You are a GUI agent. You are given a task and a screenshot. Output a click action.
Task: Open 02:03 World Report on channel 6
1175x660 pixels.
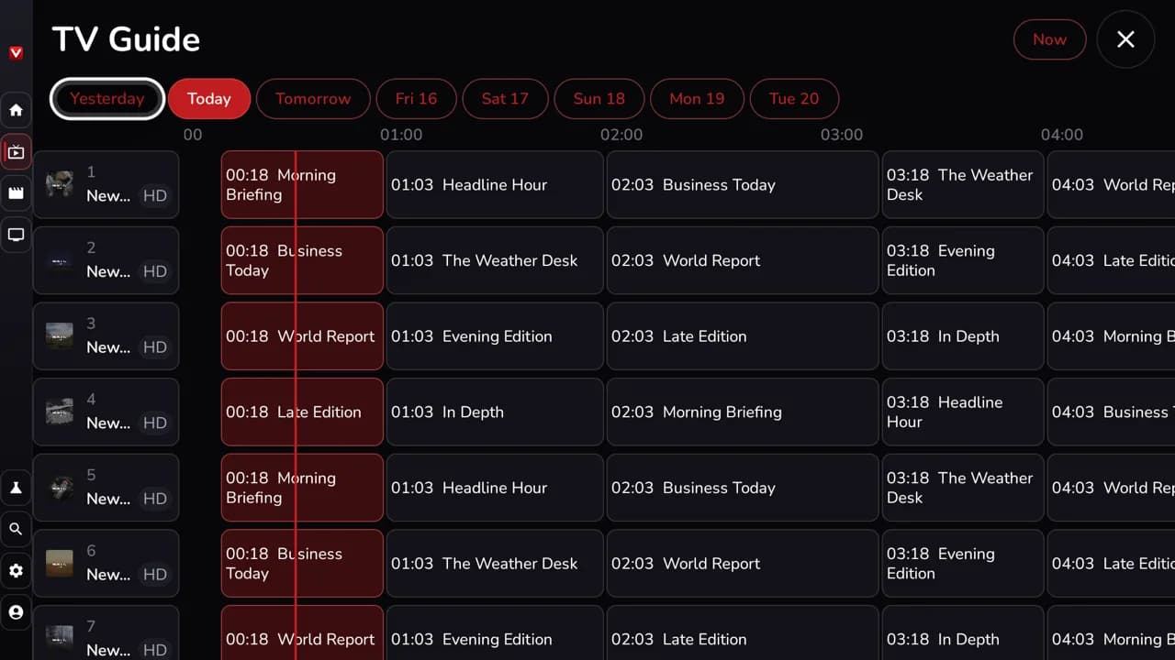743,563
